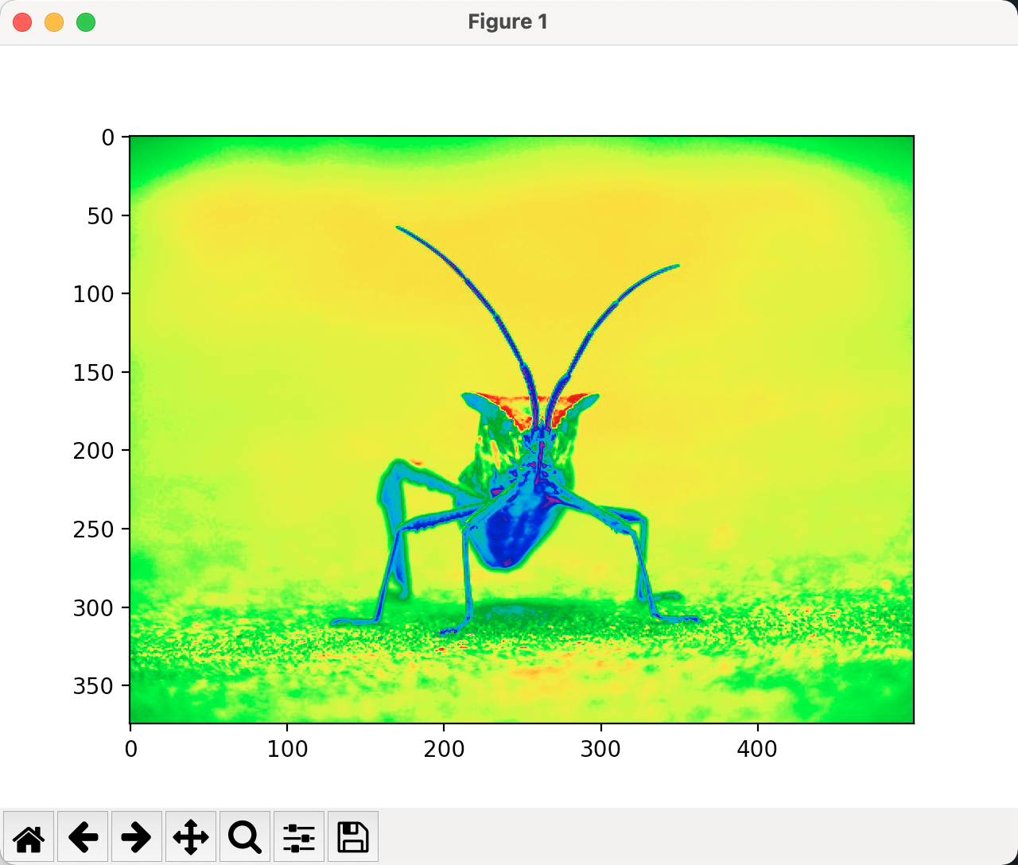Click the Home reset view icon
The image size is (1018, 865).
[x=29, y=836]
